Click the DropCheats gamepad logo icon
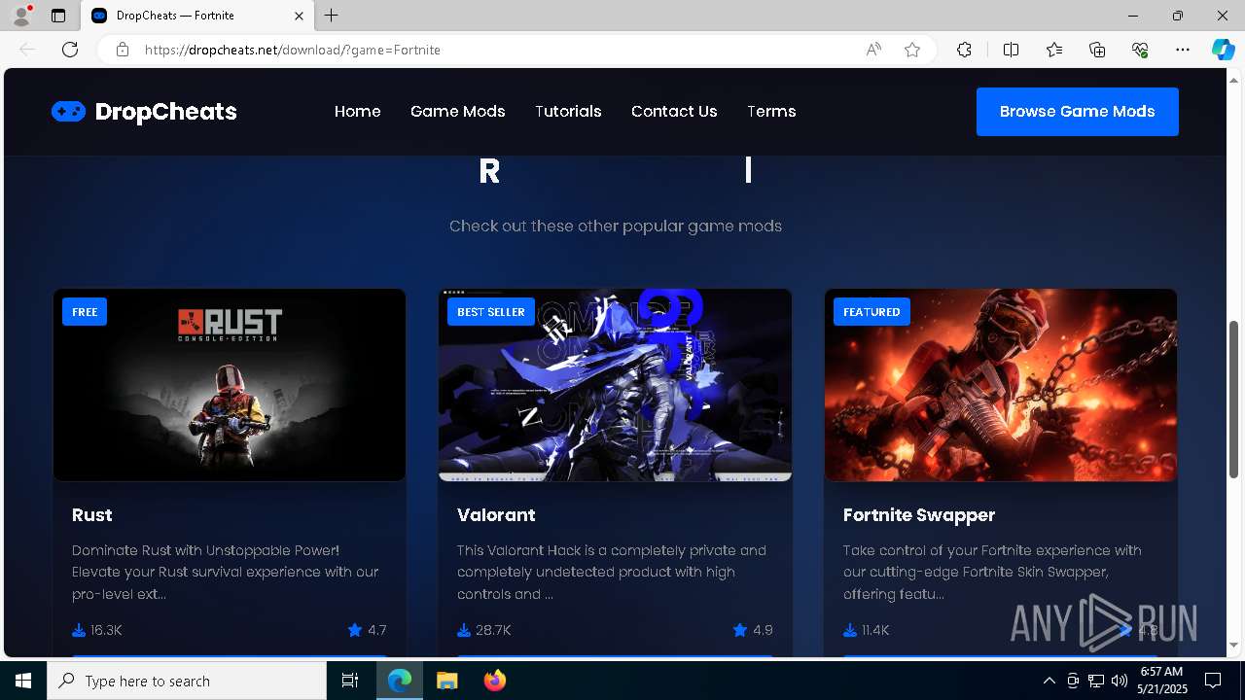1245x700 pixels. (x=68, y=112)
